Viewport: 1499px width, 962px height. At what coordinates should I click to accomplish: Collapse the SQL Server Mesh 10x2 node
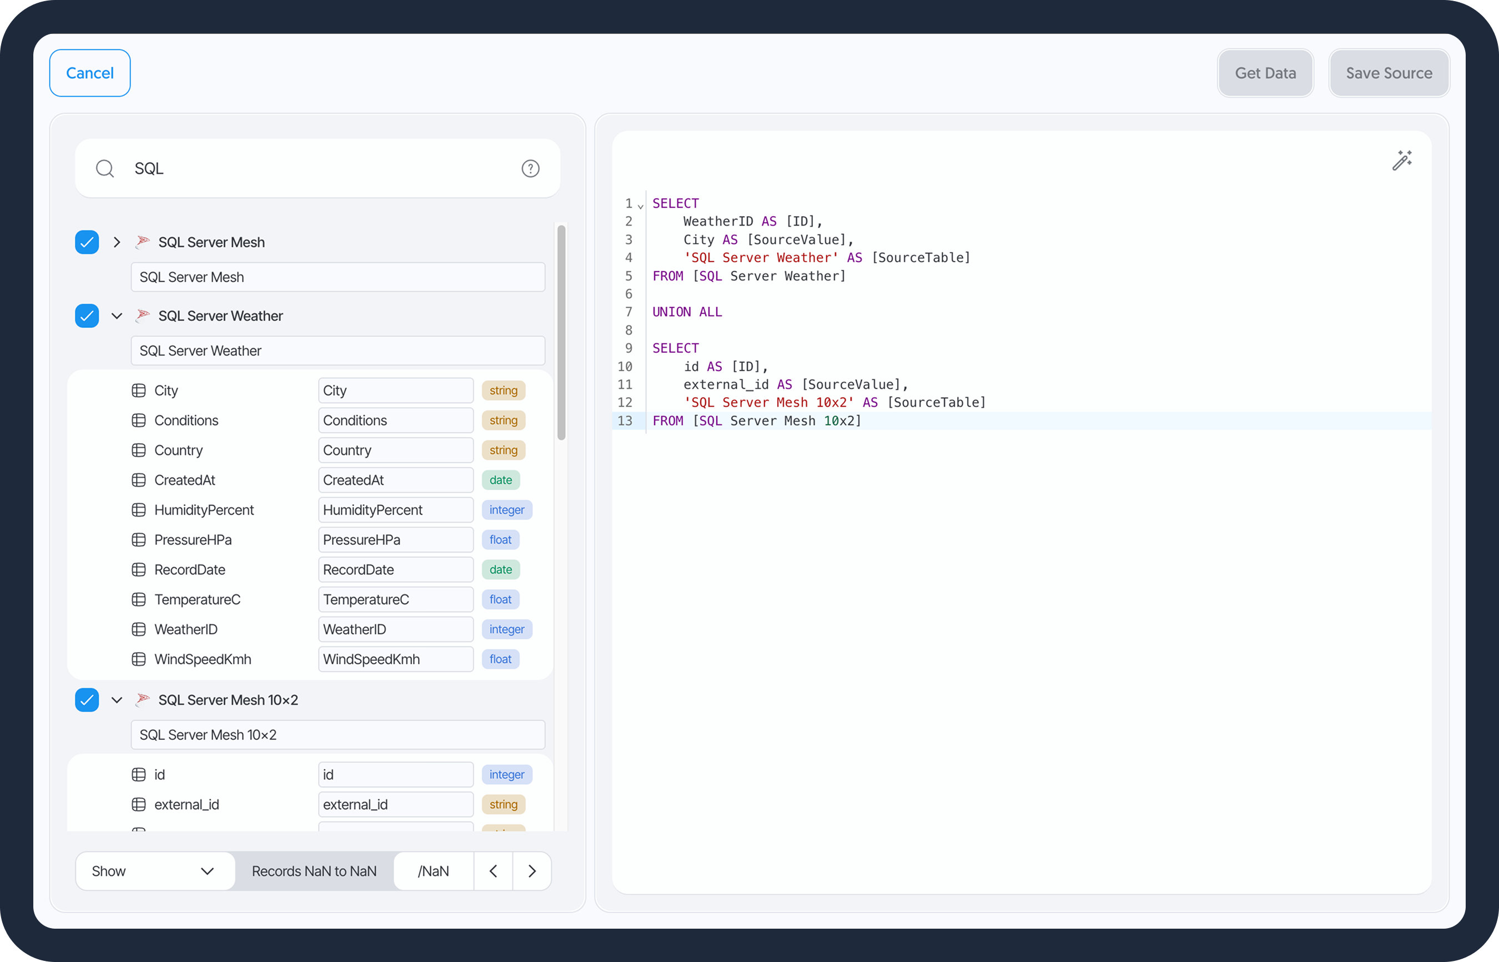click(x=117, y=700)
